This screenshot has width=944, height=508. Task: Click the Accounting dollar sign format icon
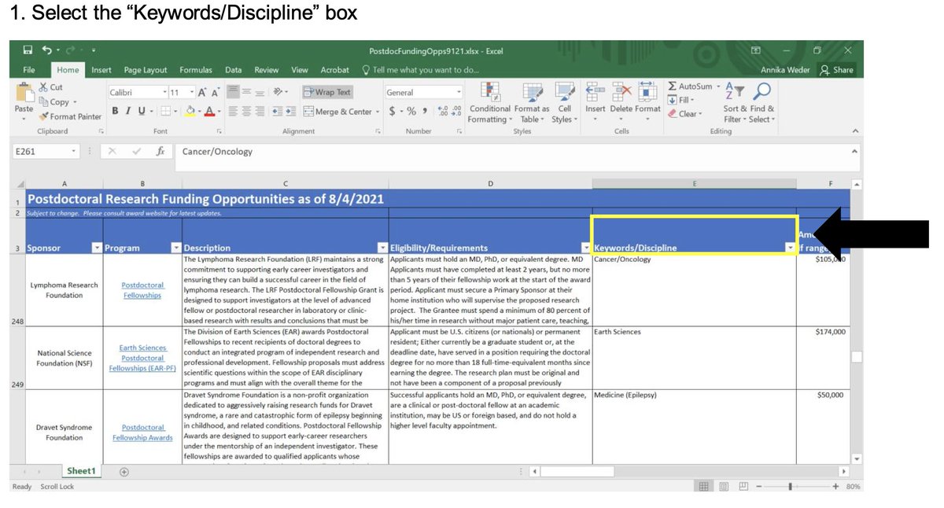click(392, 111)
